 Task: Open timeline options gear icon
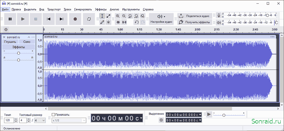[x=6, y=29]
